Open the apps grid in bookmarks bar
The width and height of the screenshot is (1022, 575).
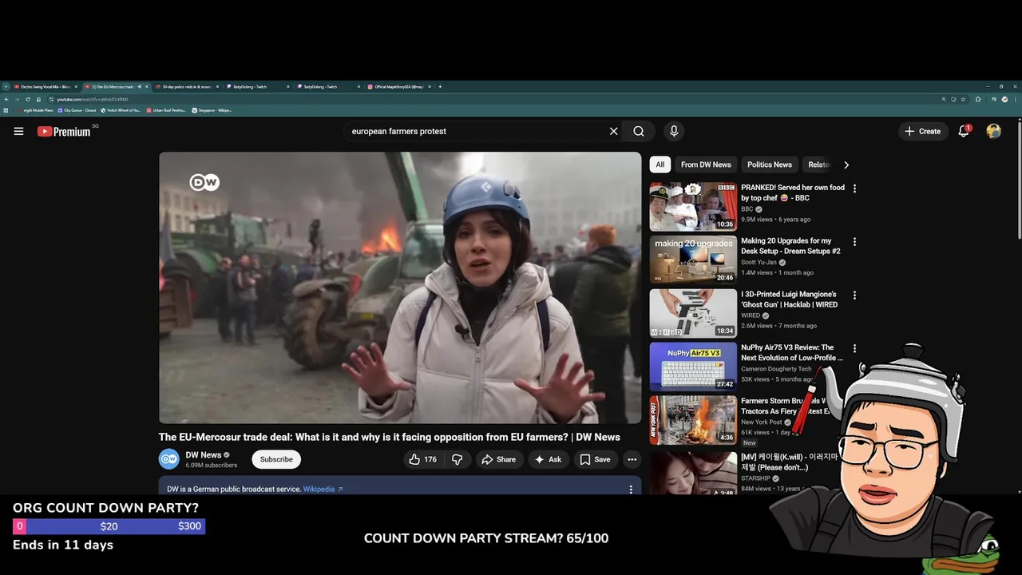[6, 110]
